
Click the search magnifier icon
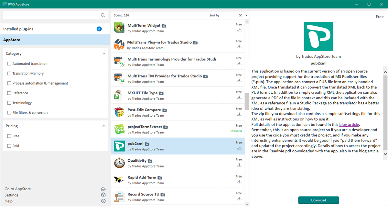pyautogui.click(x=103, y=15)
